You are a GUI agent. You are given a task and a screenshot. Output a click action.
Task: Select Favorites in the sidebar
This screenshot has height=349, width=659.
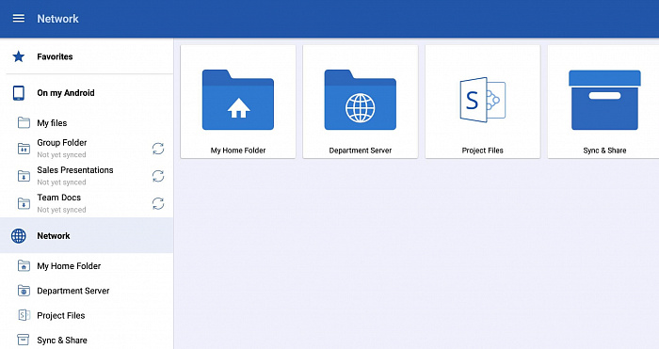(x=87, y=56)
